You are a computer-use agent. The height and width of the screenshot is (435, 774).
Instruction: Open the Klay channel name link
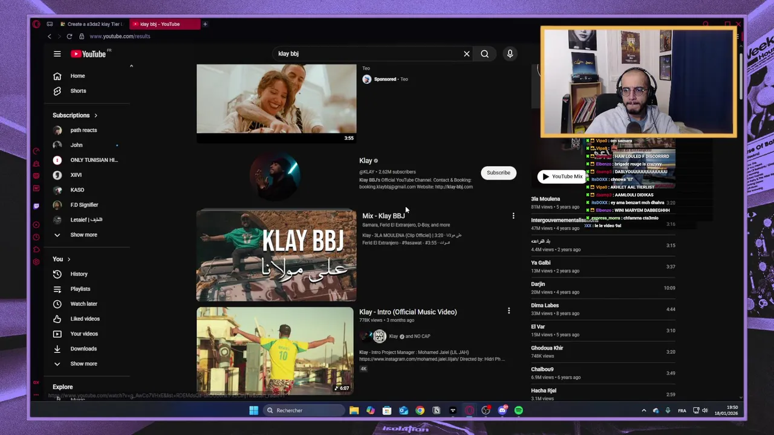366,161
